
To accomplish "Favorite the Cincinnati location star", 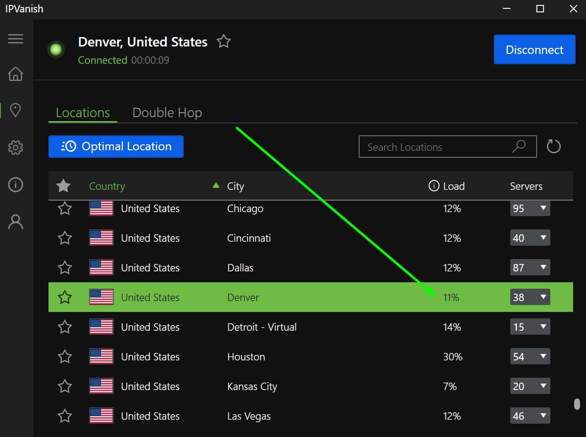I will pyautogui.click(x=65, y=238).
